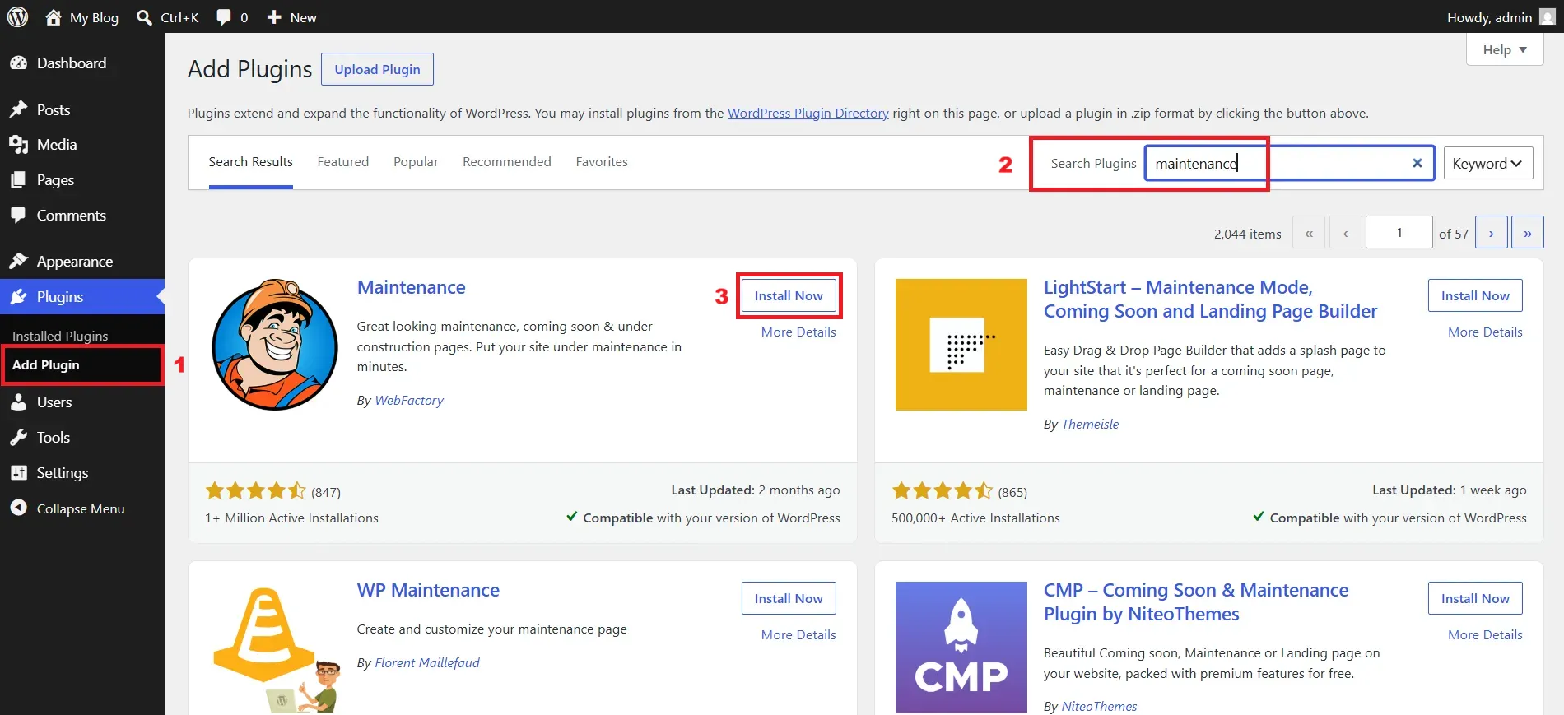Click the Dashboard gauge icon
The image size is (1564, 715).
(18, 63)
